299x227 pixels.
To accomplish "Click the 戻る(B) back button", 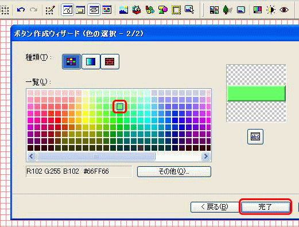I will pos(215,206).
